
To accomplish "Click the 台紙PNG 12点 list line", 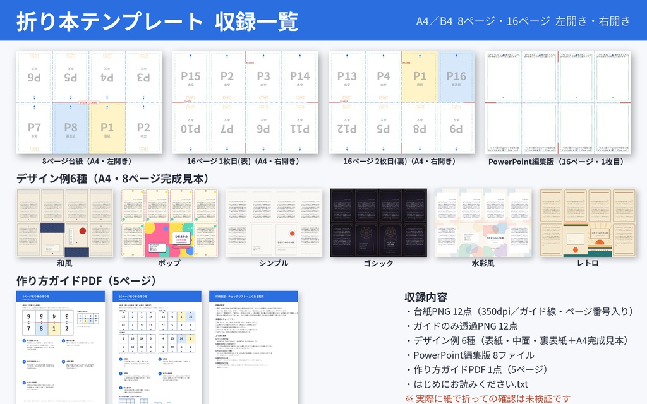I will click(521, 312).
